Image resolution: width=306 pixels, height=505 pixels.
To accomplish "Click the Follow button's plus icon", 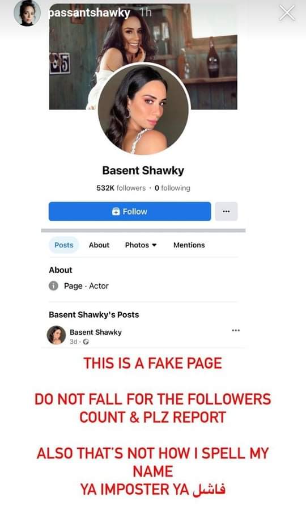I will pyautogui.click(x=116, y=211).
